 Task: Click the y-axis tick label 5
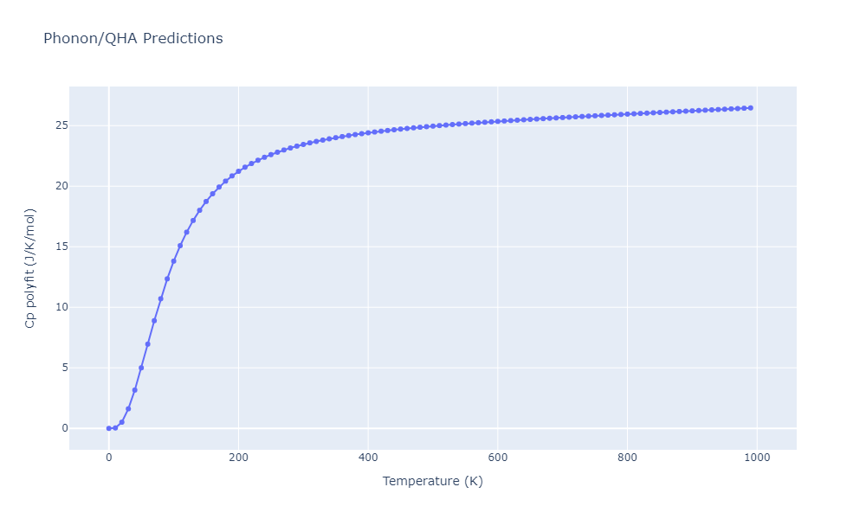(60, 368)
